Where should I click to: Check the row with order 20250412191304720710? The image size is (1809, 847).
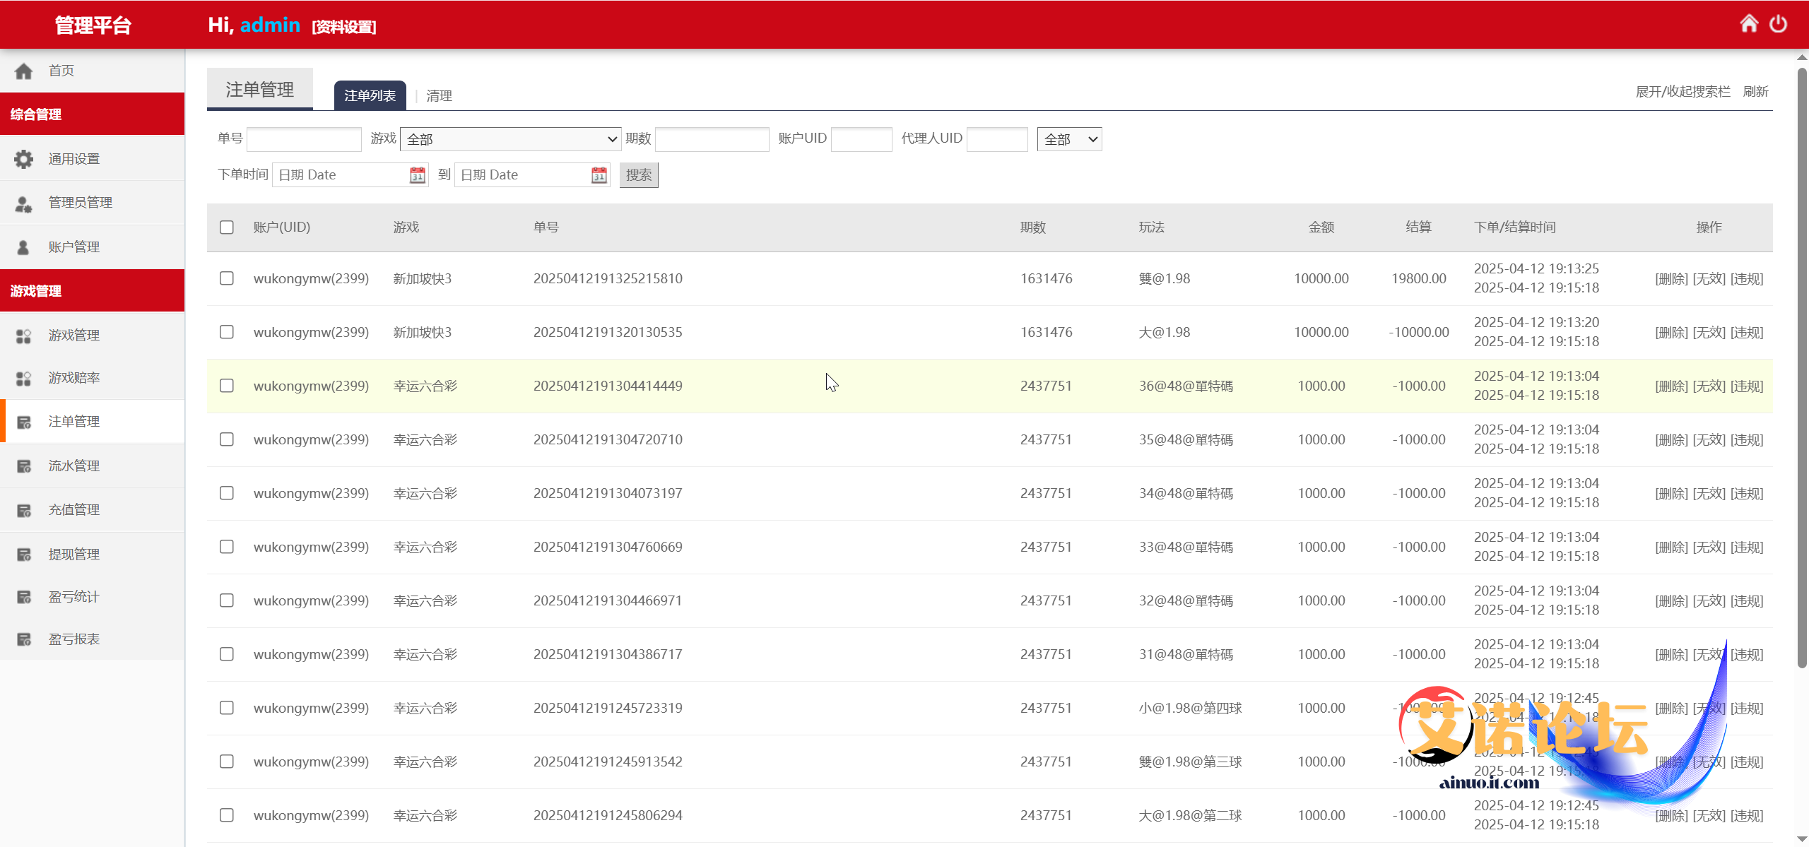pyautogui.click(x=227, y=439)
